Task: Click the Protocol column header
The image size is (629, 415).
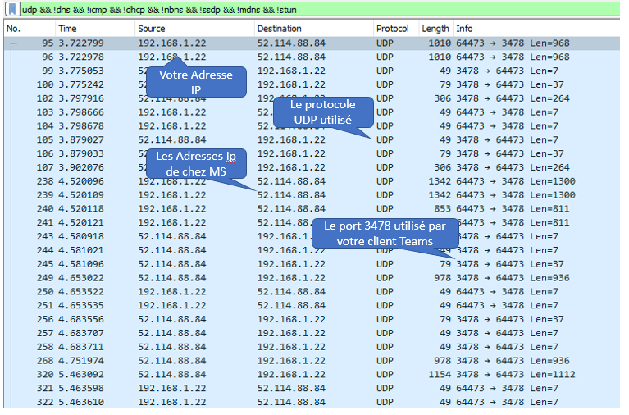Action: coord(392,29)
